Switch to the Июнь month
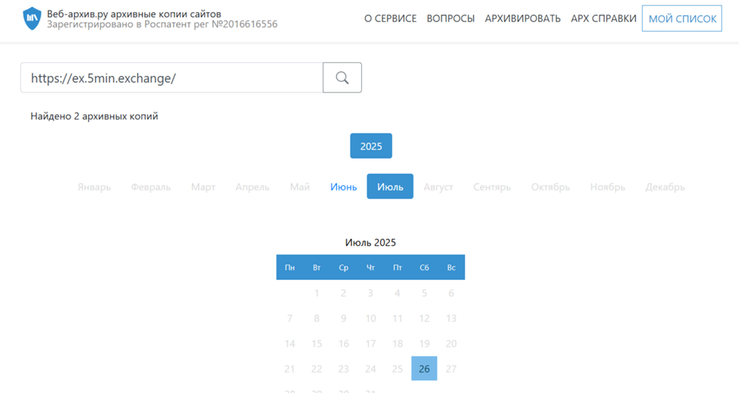 pyautogui.click(x=344, y=187)
